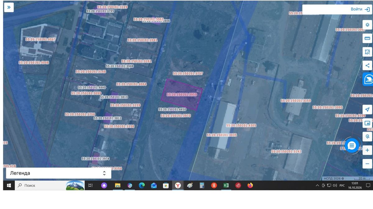The height and width of the screenshot is (209, 373).
Task: Open the Calculator from the taskbar
Action: click(x=202, y=185)
